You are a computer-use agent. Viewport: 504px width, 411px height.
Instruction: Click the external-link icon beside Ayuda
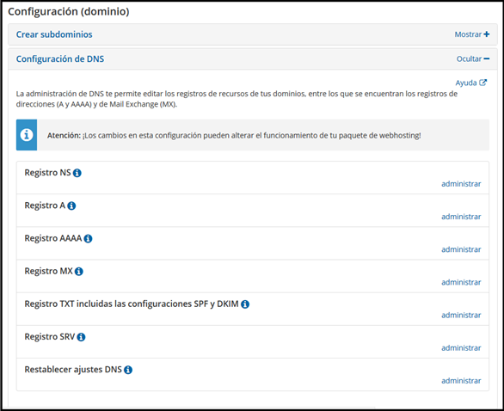[482, 83]
